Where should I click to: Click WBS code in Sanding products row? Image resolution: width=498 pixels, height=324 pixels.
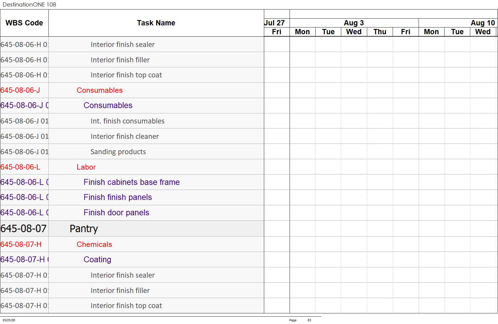[x=25, y=152]
